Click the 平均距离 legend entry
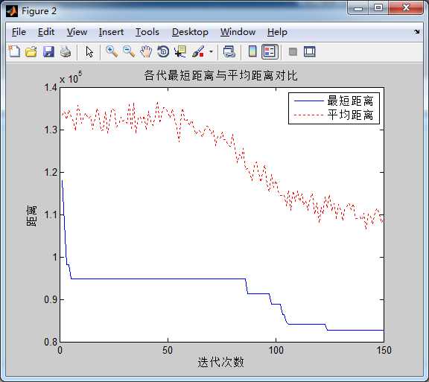This screenshot has height=382, width=429. point(350,115)
